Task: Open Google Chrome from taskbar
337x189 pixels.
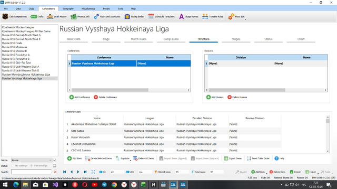Action: [x=114, y=185]
